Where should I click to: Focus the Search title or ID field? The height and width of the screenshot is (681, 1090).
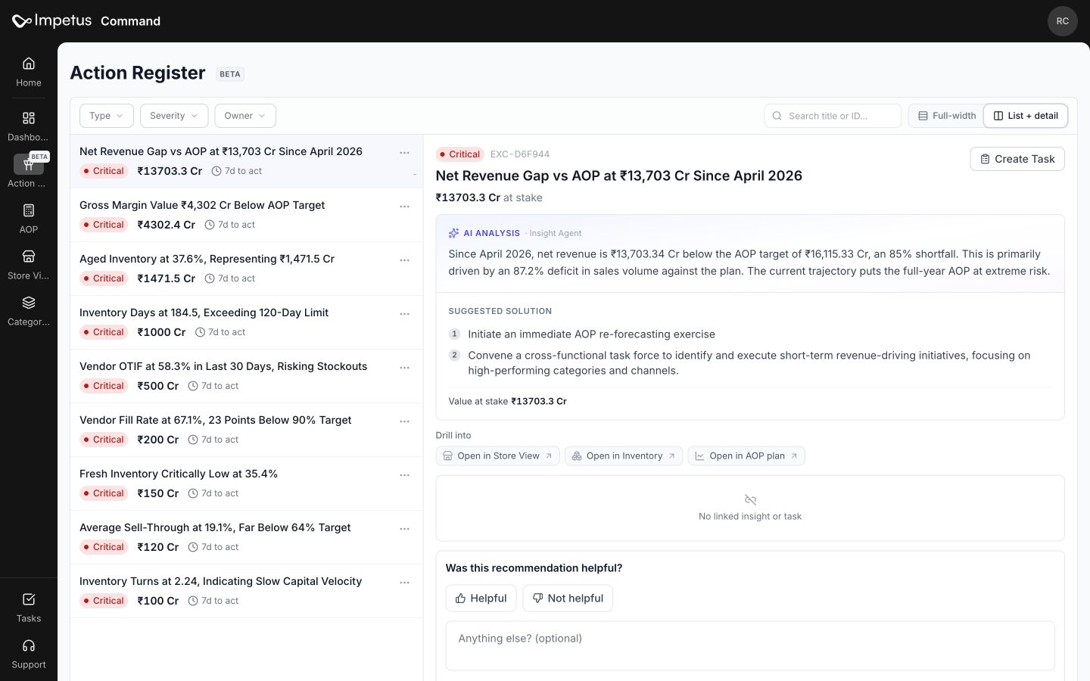point(833,116)
